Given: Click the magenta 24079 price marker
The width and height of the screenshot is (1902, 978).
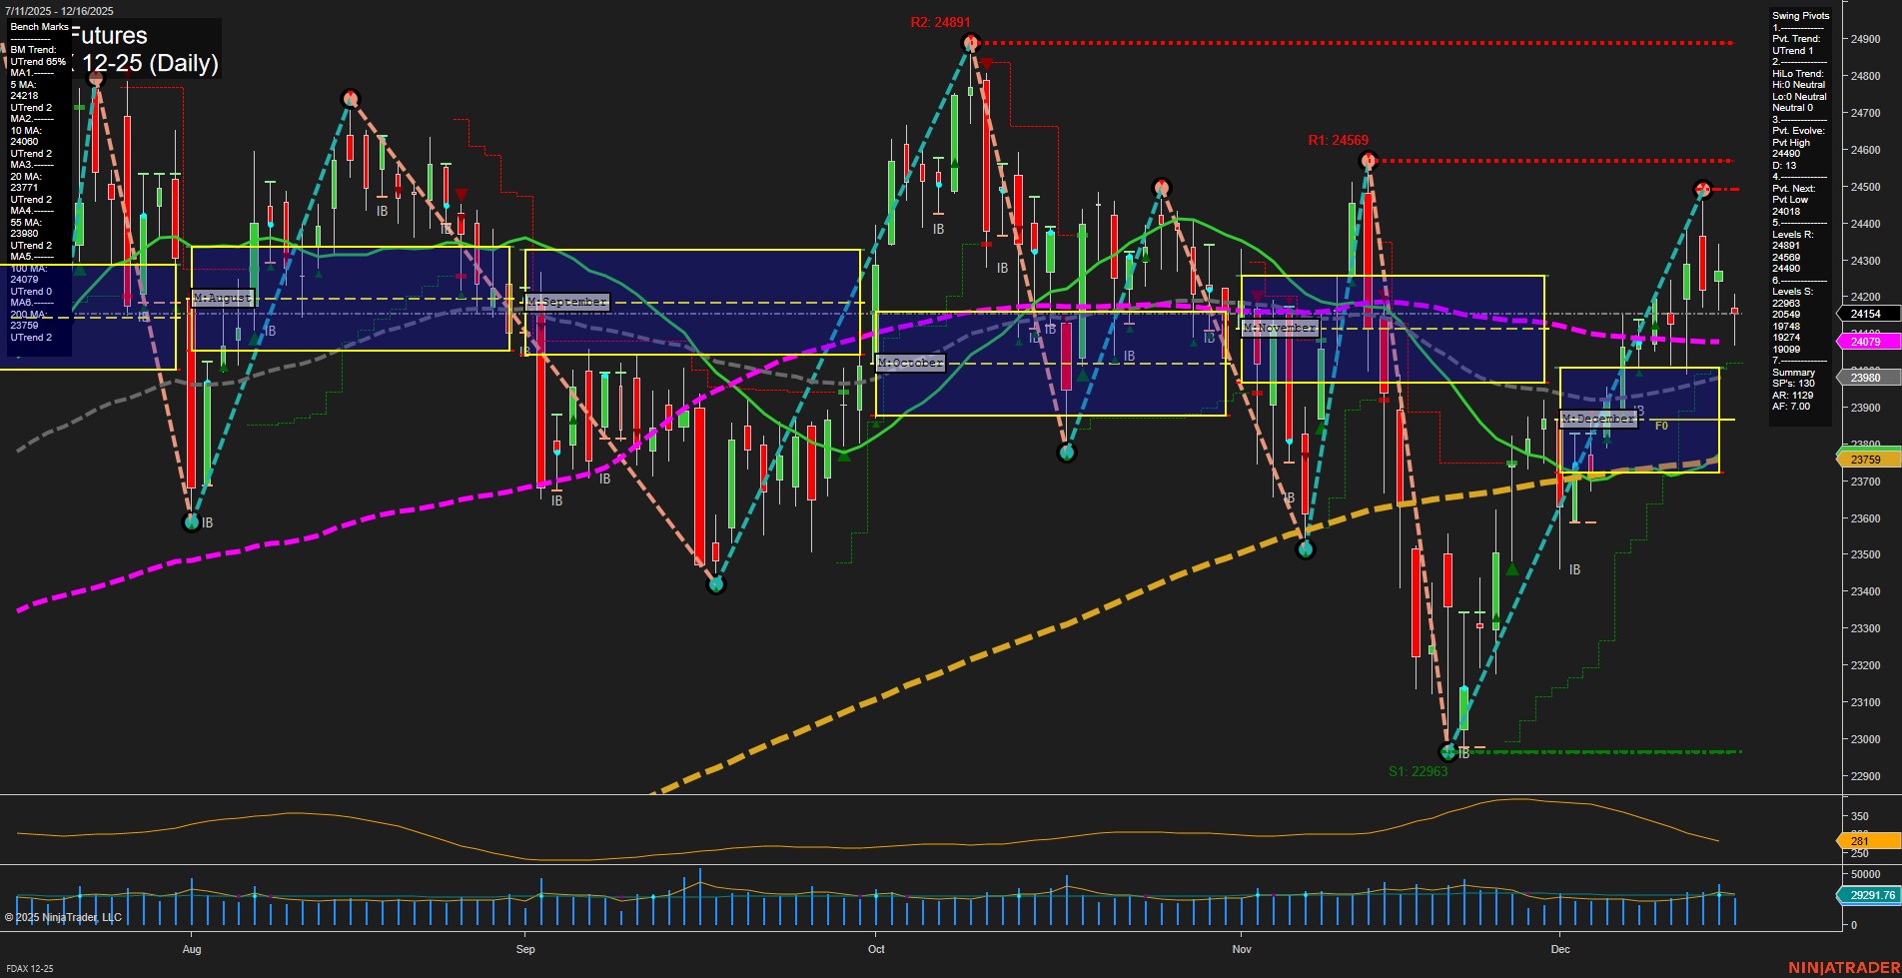Looking at the screenshot, I should (x=1866, y=342).
